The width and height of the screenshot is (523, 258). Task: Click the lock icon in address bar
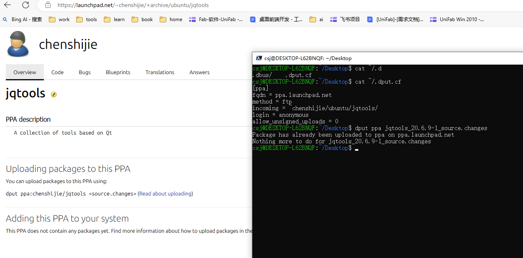tap(48, 5)
